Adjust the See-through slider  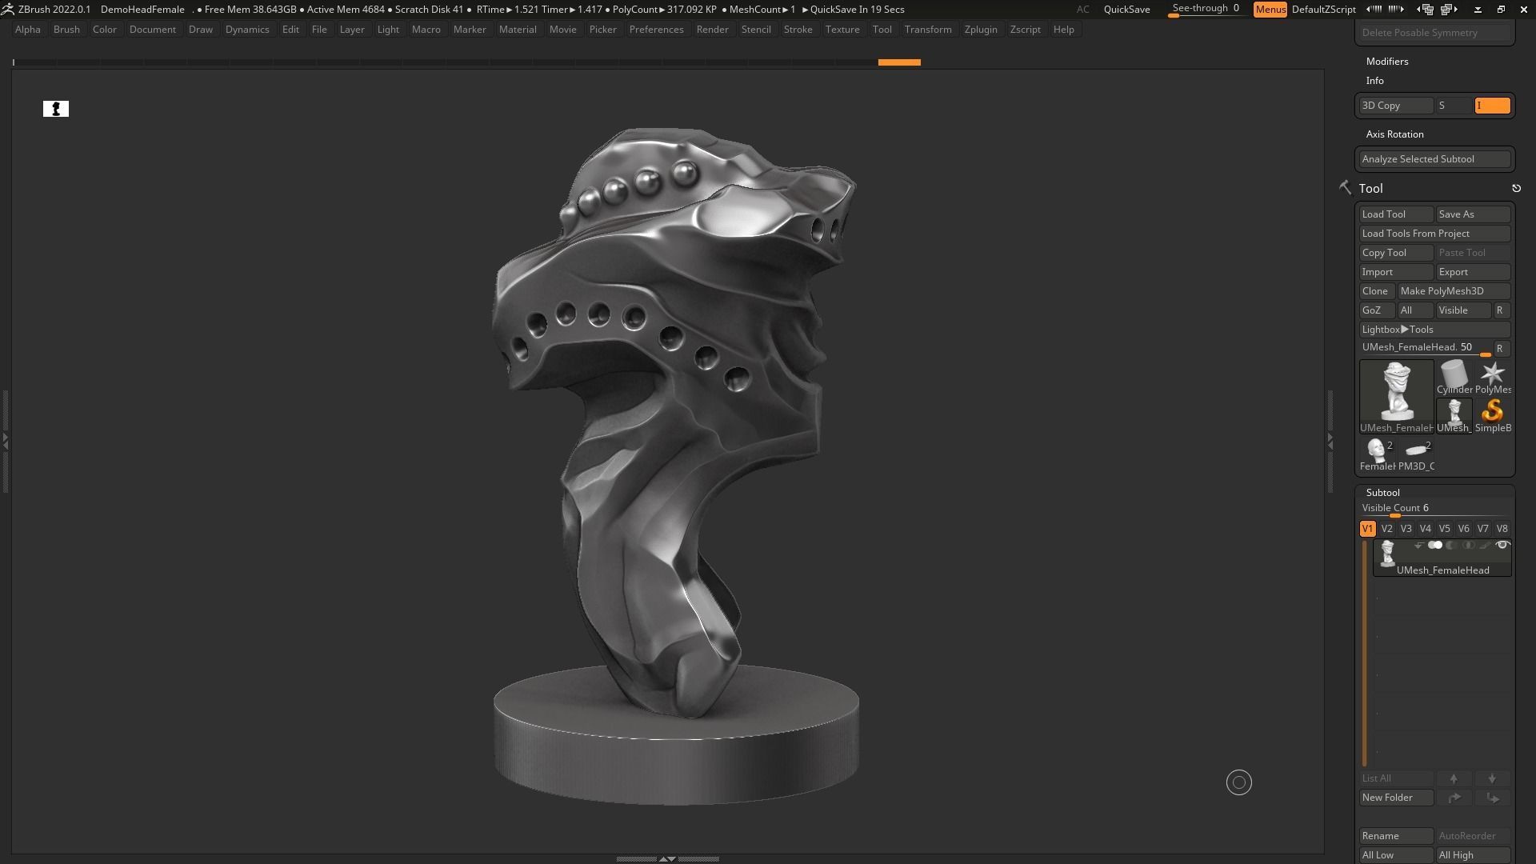pos(1206,9)
